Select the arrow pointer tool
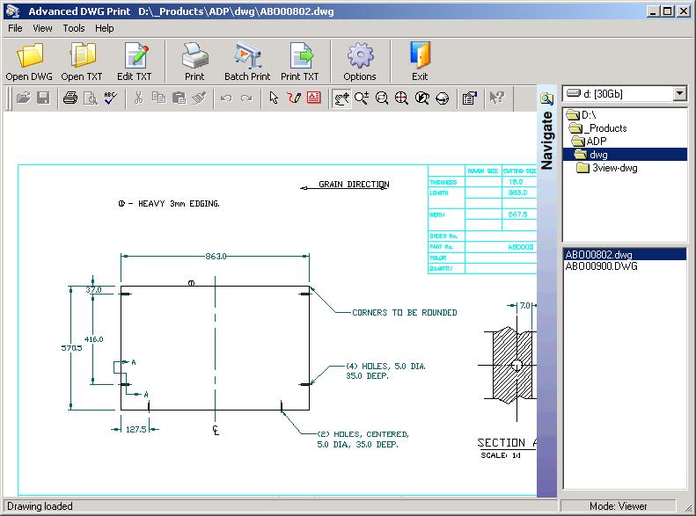Screen dimensions: 696x516 pyautogui.click(x=274, y=98)
